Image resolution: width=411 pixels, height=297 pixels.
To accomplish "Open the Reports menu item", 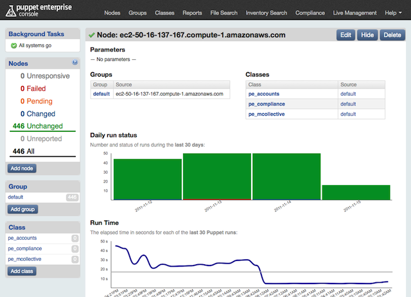I will pos(192,13).
